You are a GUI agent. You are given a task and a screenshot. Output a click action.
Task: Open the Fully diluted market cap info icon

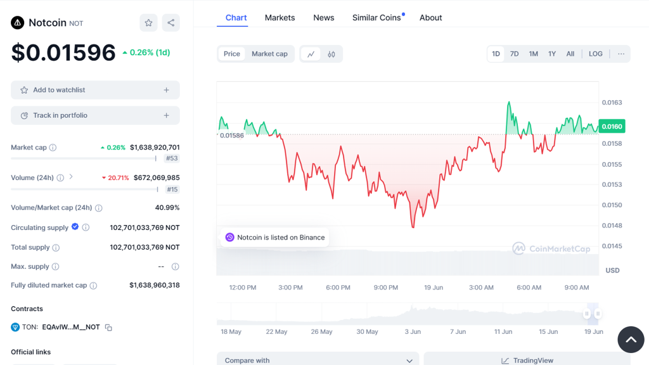point(94,286)
